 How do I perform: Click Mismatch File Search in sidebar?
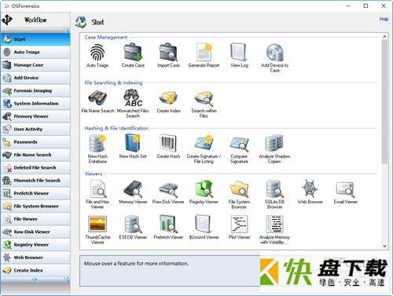click(x=35, y=181)
